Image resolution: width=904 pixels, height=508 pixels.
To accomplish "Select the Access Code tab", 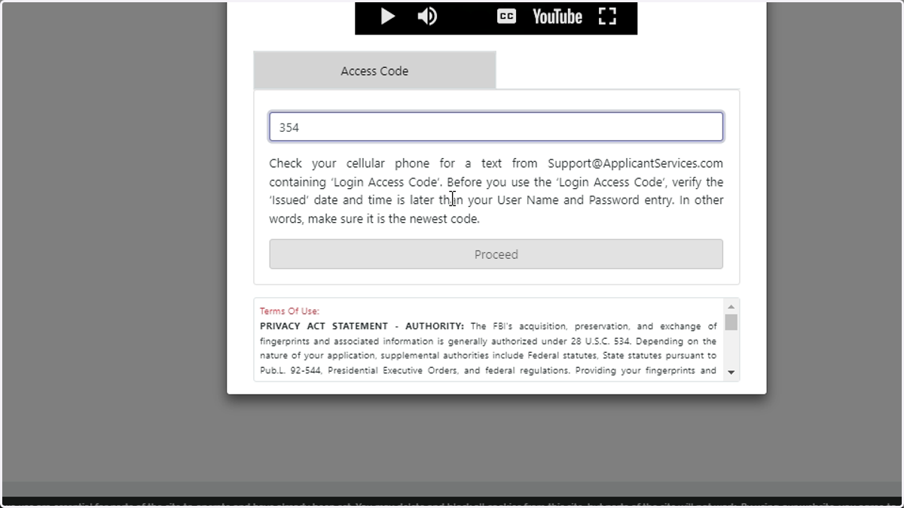I will [374, 71].
